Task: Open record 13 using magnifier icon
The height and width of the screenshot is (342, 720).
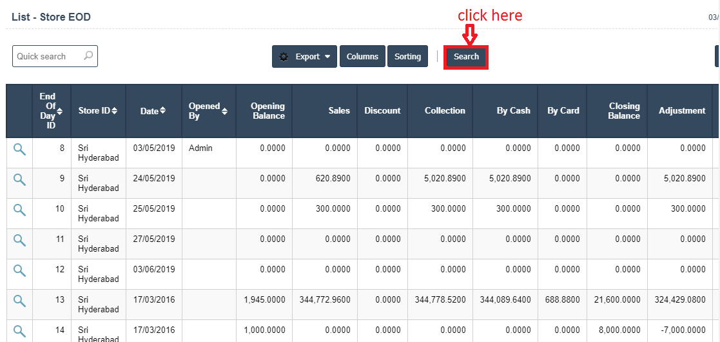Action: click(x=19, y=301)
